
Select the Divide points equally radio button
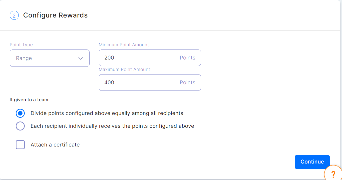click(20, 113)
